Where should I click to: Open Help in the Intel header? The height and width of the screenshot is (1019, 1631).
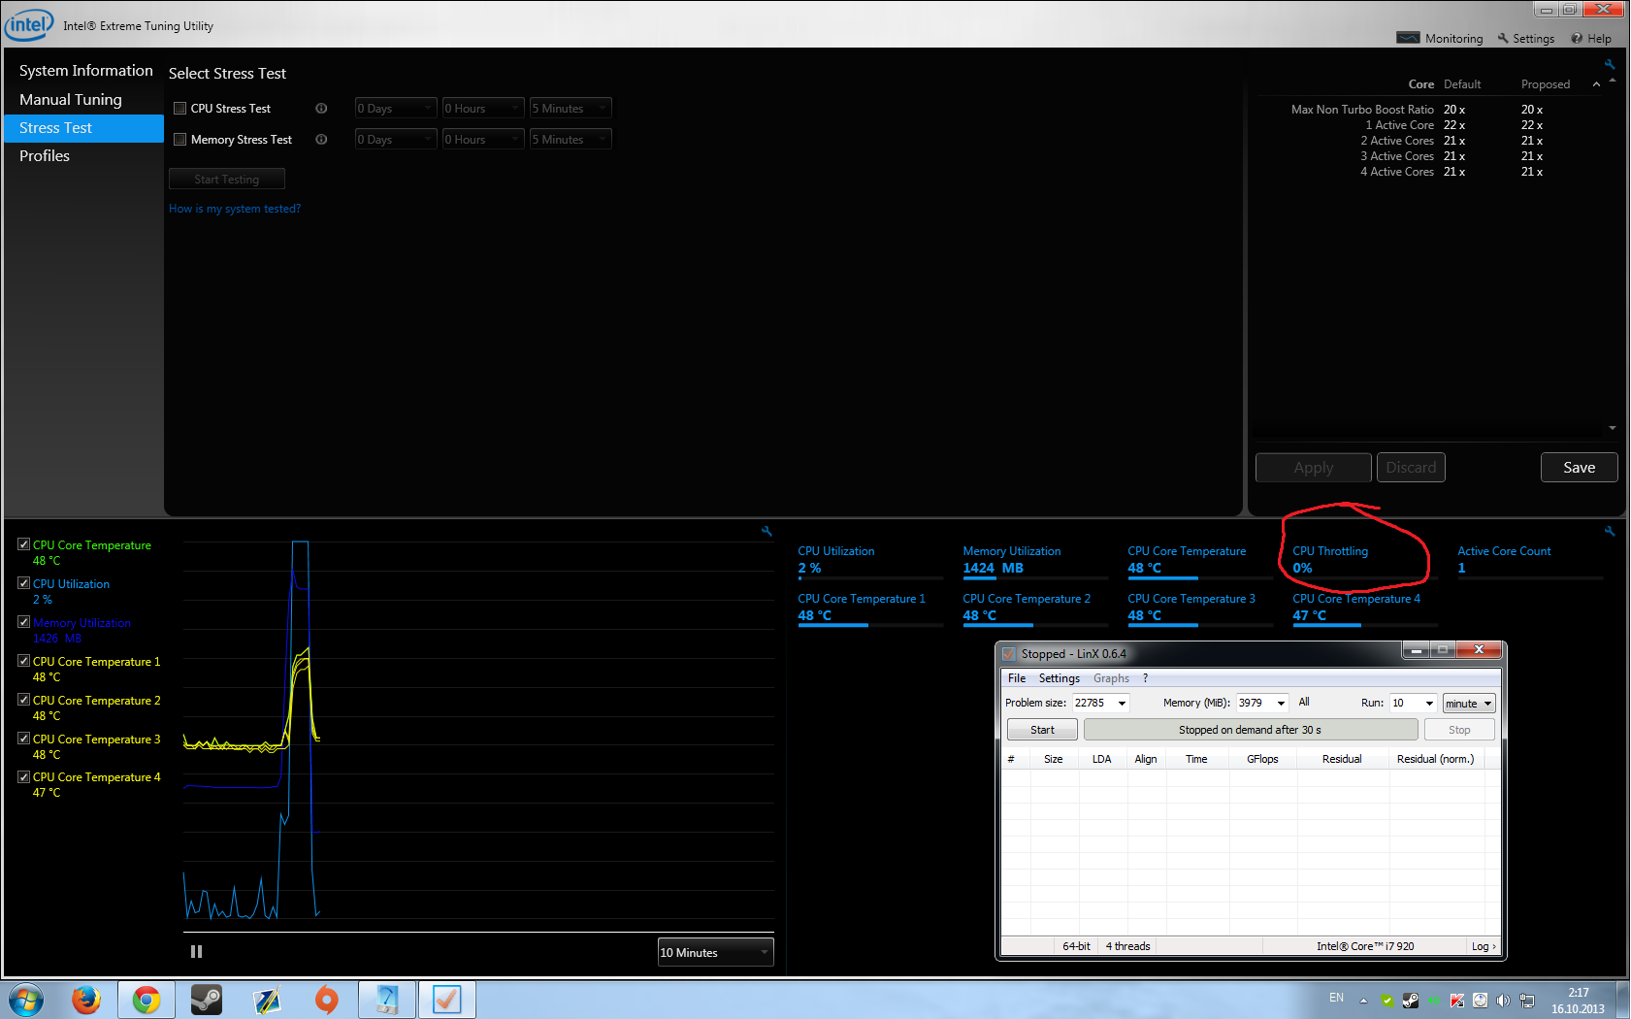click(x=1591, y=39)
